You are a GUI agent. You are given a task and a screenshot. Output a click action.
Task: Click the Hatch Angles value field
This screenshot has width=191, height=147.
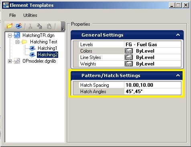pyautogui.click(x=152, y=92)
